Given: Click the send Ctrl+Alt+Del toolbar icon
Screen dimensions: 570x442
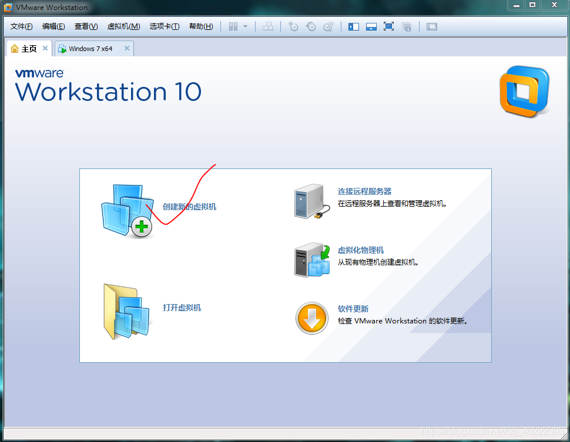Looking at the screenshot, I should [268, 26].
